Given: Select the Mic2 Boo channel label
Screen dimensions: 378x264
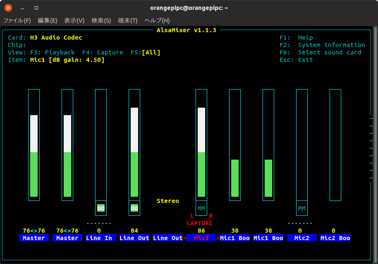Looking at the screenshot, I should click(335, 238).
